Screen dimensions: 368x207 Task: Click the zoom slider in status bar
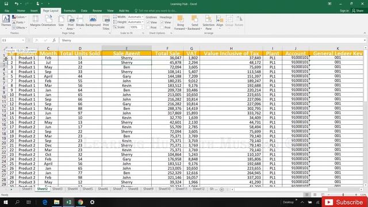point(343,195)
